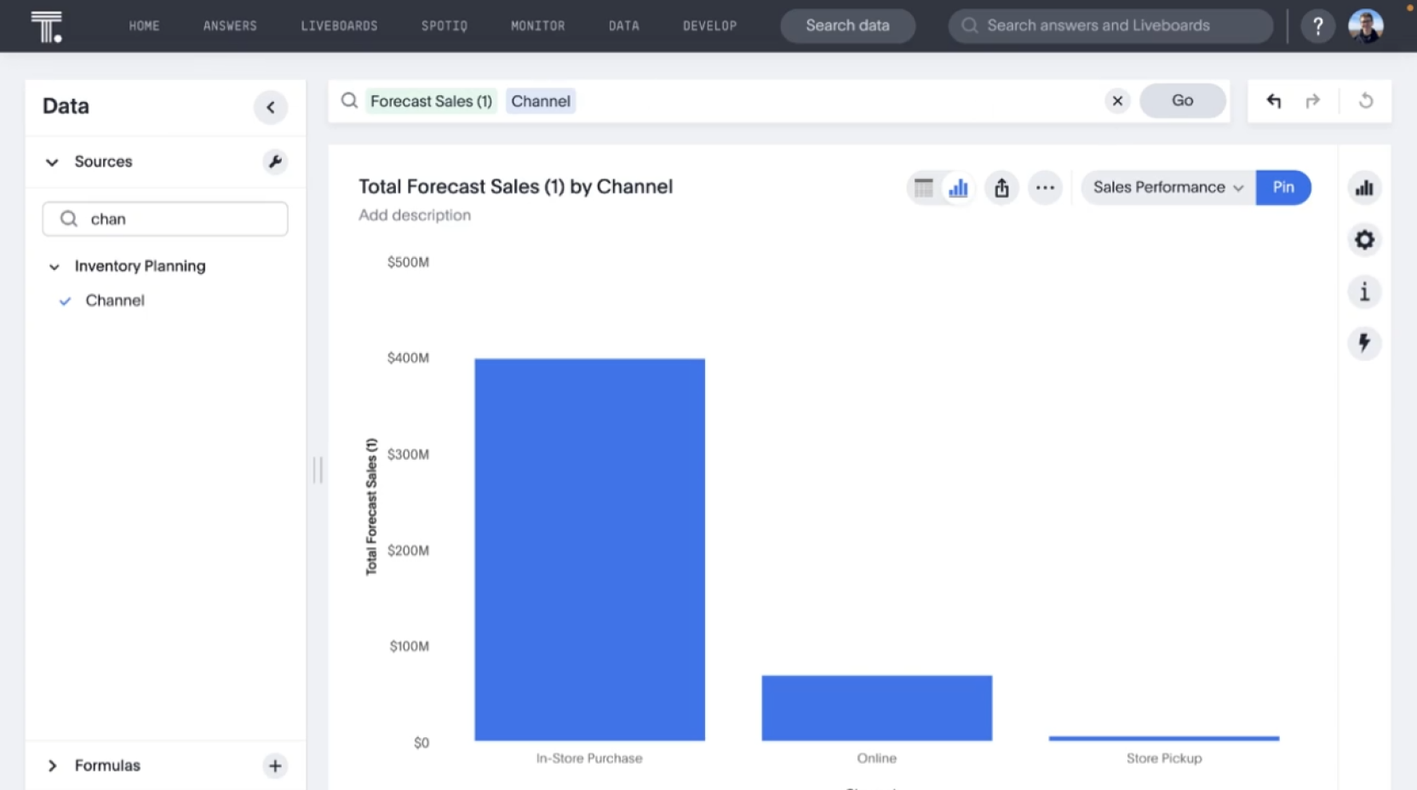
Task: Click the undo arrow above the chart
Action: (x=1273, y=100)
